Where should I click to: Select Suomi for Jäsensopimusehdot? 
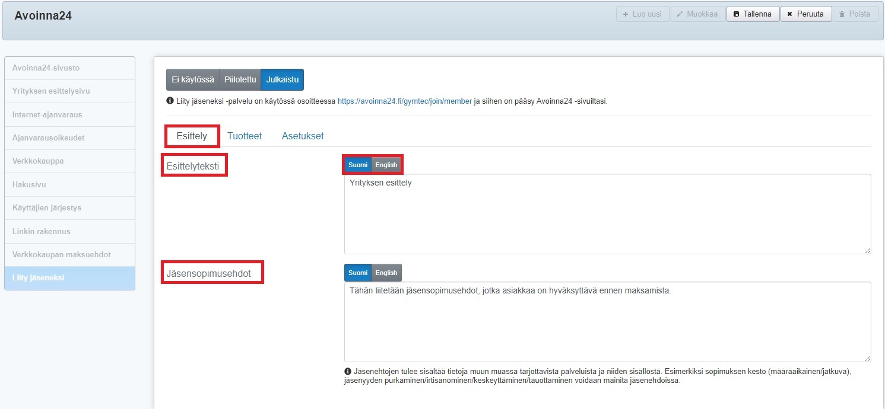coord(358,273)
